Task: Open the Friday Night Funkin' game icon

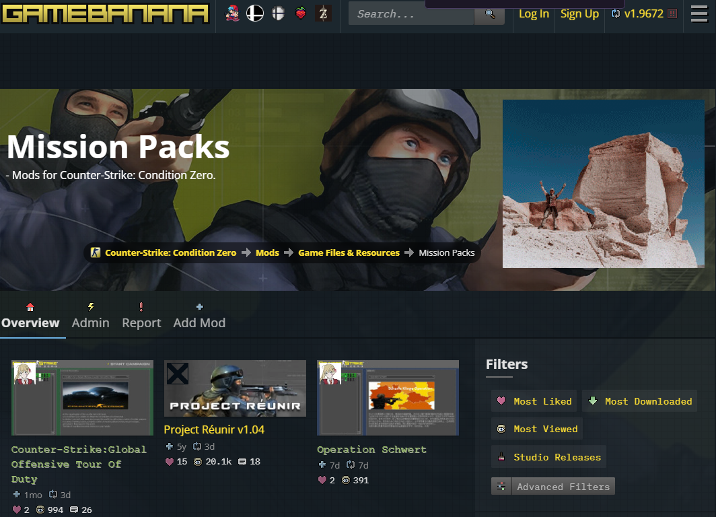Action: (232, 13)
